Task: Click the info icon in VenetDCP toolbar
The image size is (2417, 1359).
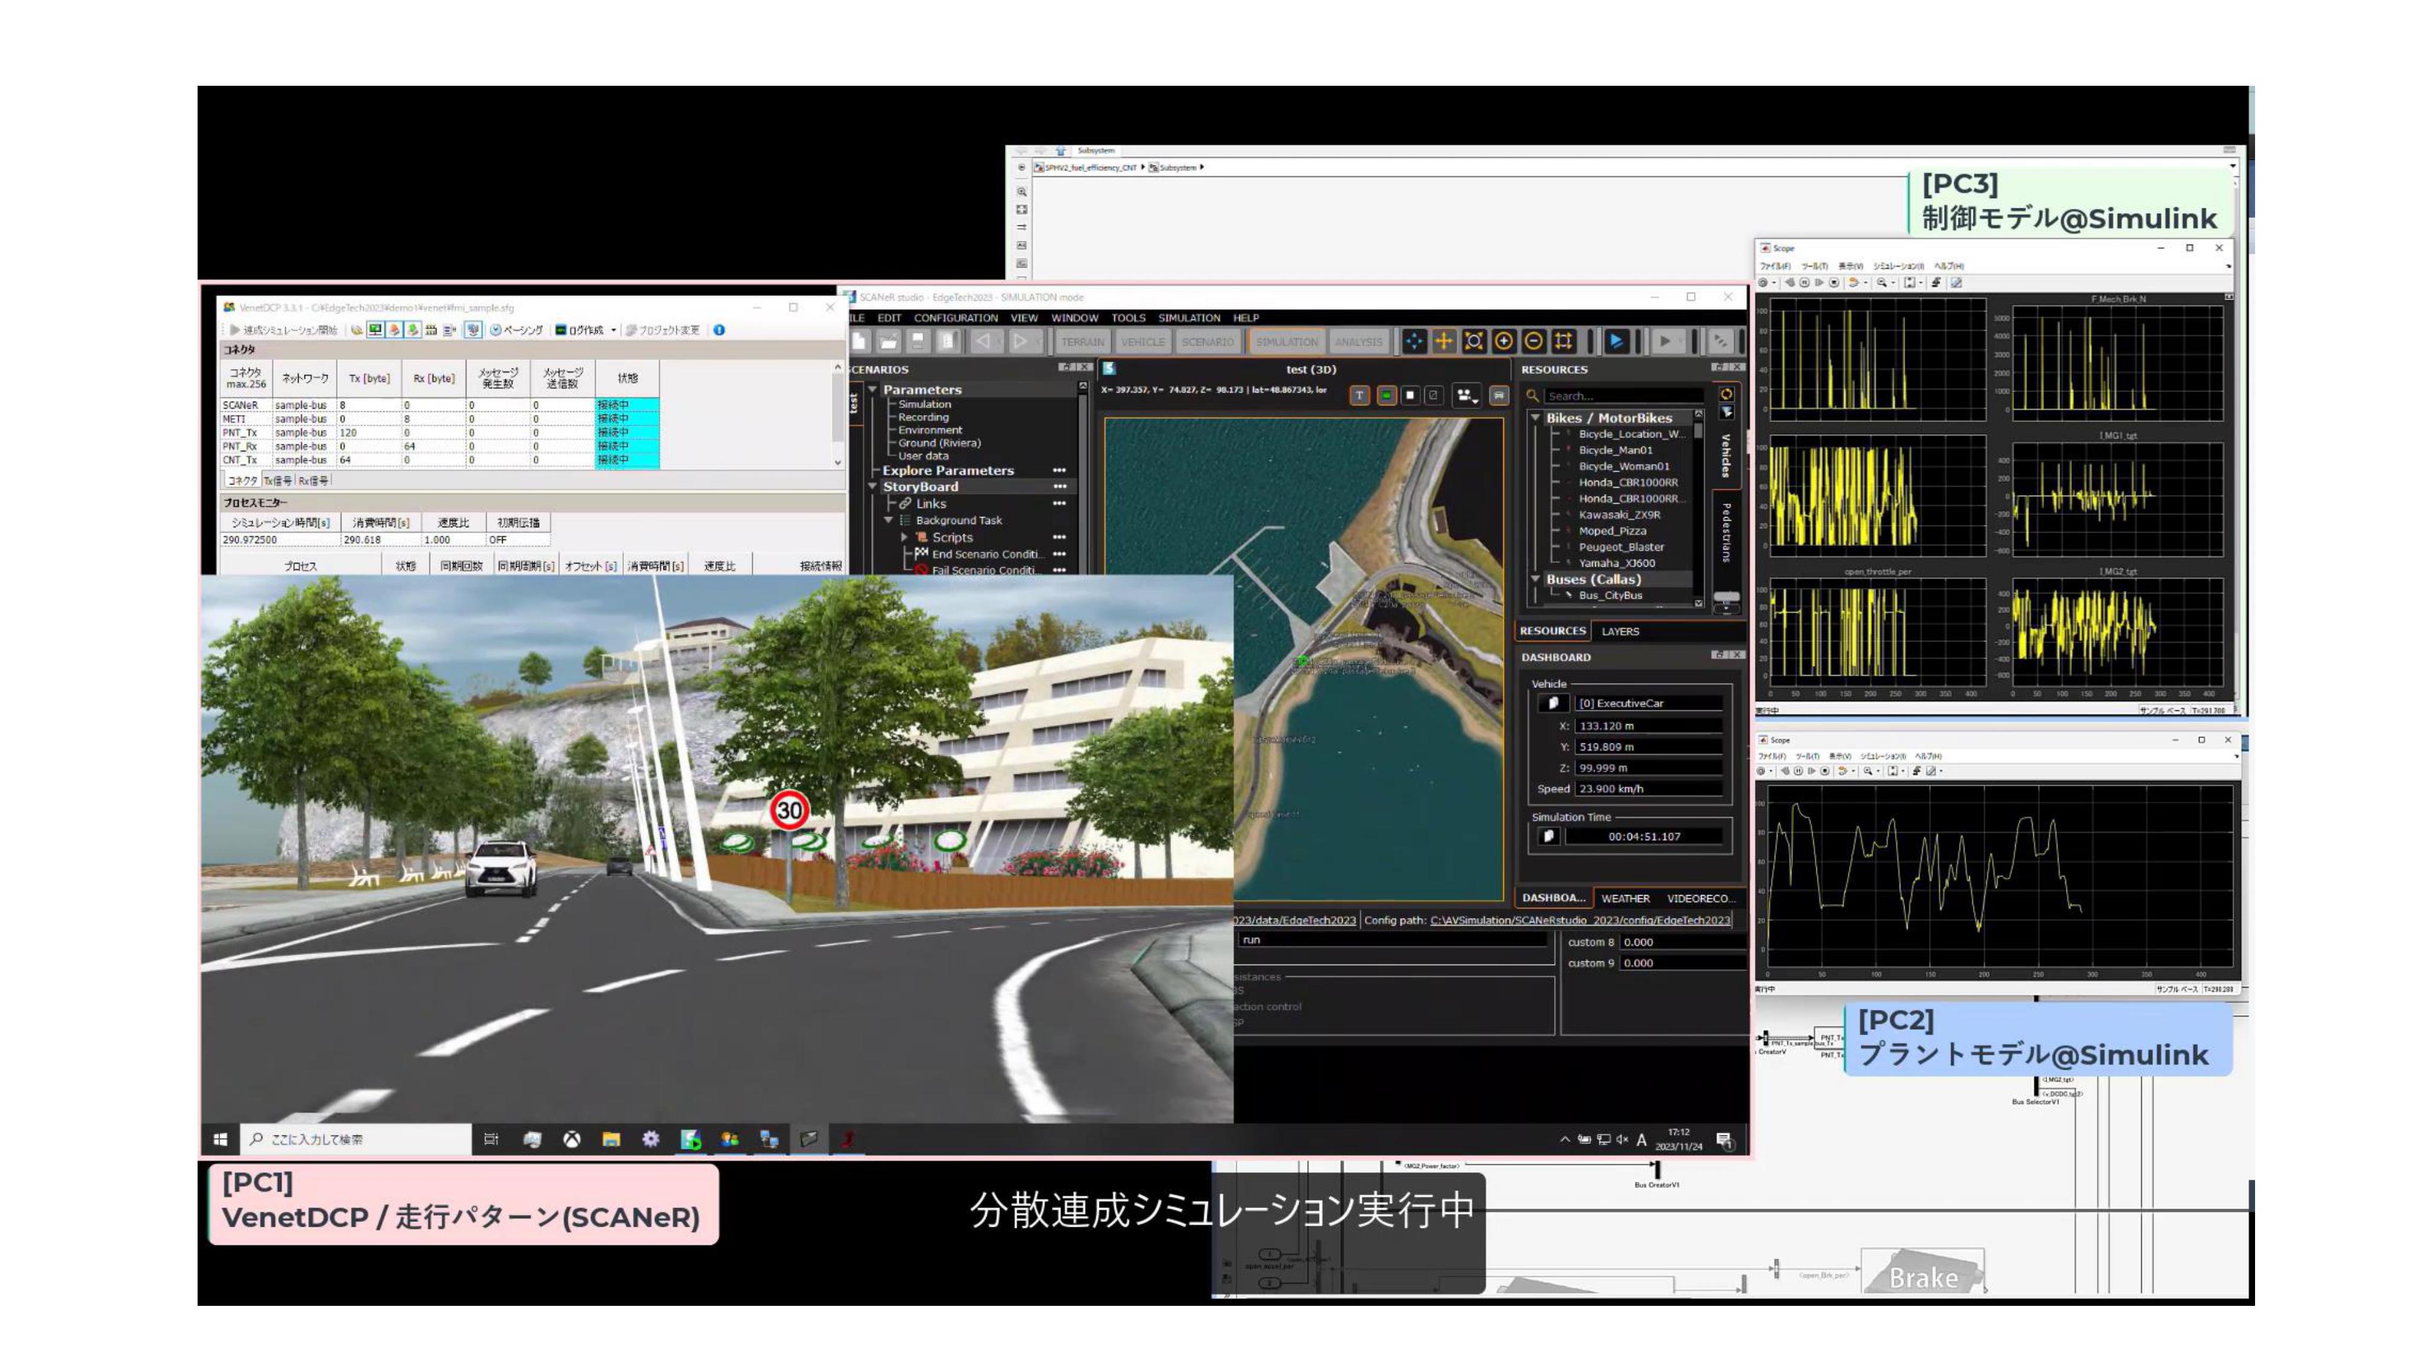Action: 718,330
